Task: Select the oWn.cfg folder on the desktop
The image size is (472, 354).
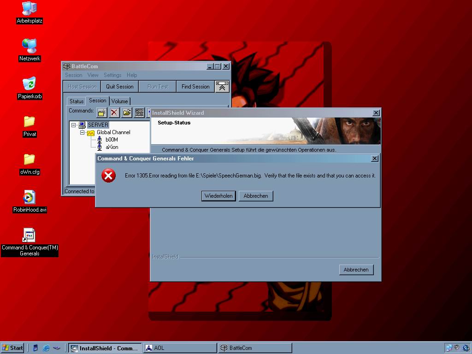Action: coord(29,159)
